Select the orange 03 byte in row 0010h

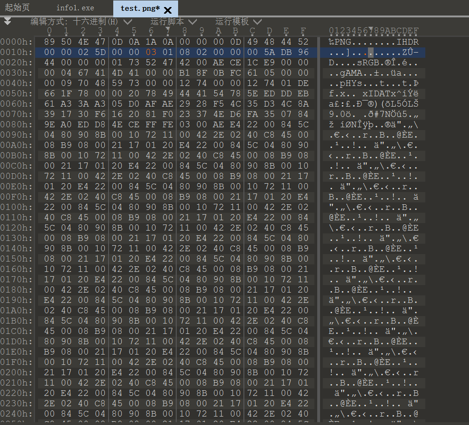pyautogui.click(x=151, y=52)
